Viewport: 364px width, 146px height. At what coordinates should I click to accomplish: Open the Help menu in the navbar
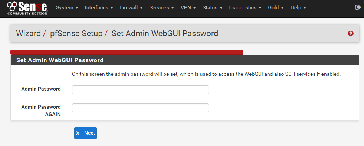pos(298,8)
